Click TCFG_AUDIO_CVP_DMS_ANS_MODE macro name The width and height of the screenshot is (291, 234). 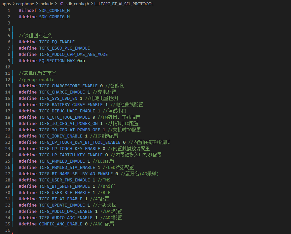click(x=73, y=55)
